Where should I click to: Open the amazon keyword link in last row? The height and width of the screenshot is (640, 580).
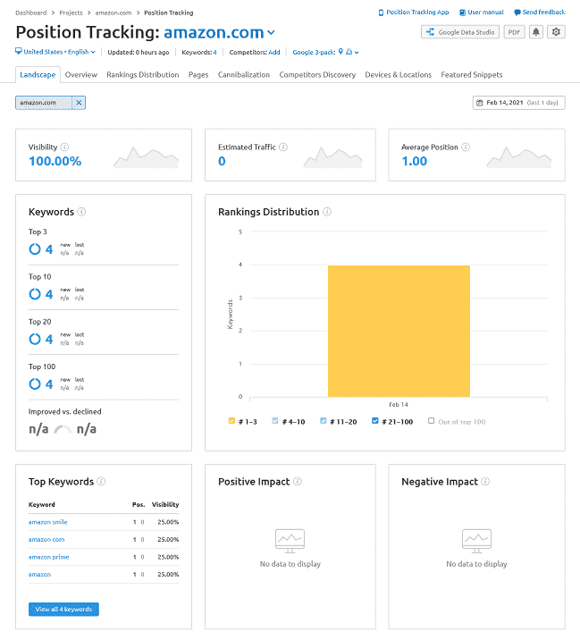pos(39,574)
